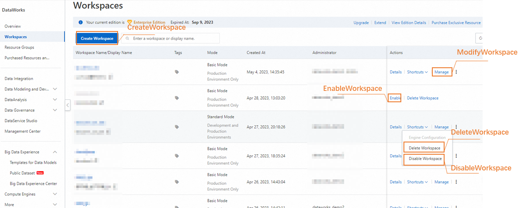Open Big Data Experience Center item
The width and height of the screenshot is (525, 208).
[33, 184]
